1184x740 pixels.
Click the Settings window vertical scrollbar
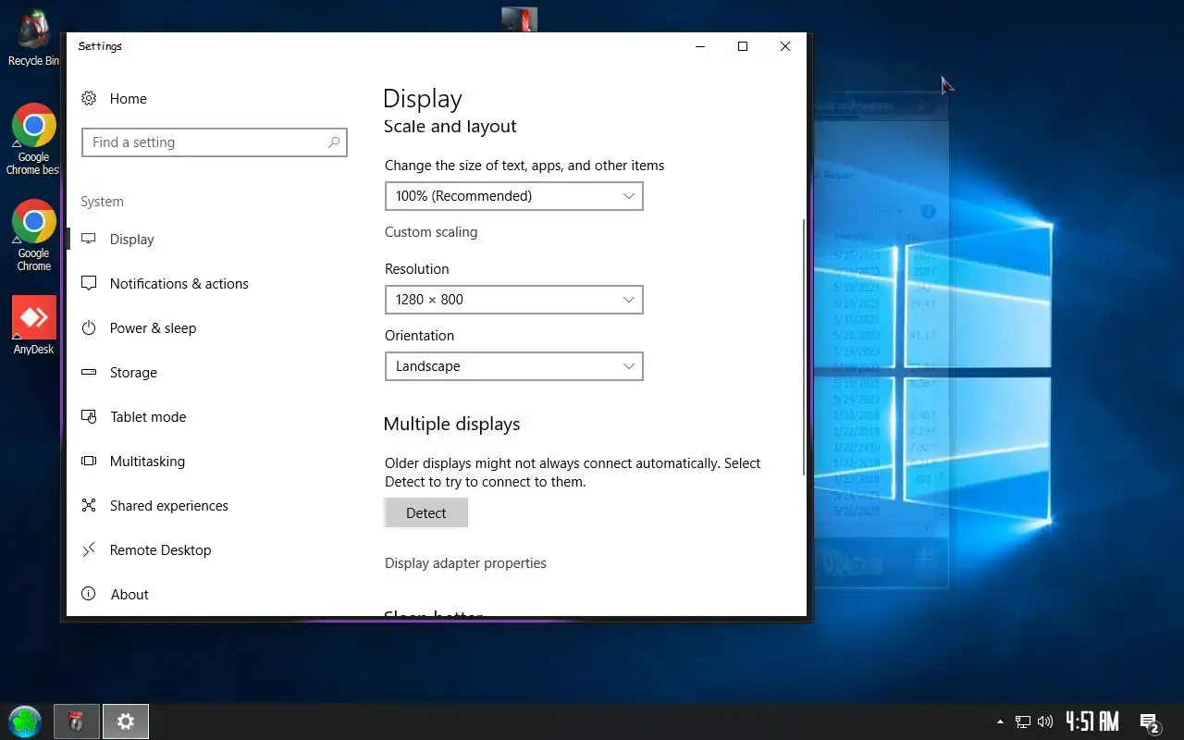(x=804, y=347)
